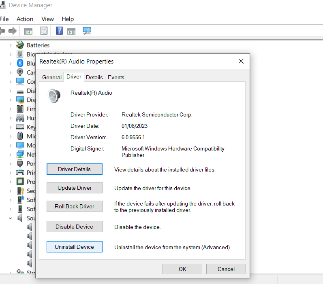
Task: Expand the Batteries category
Action: pos(10,45)
